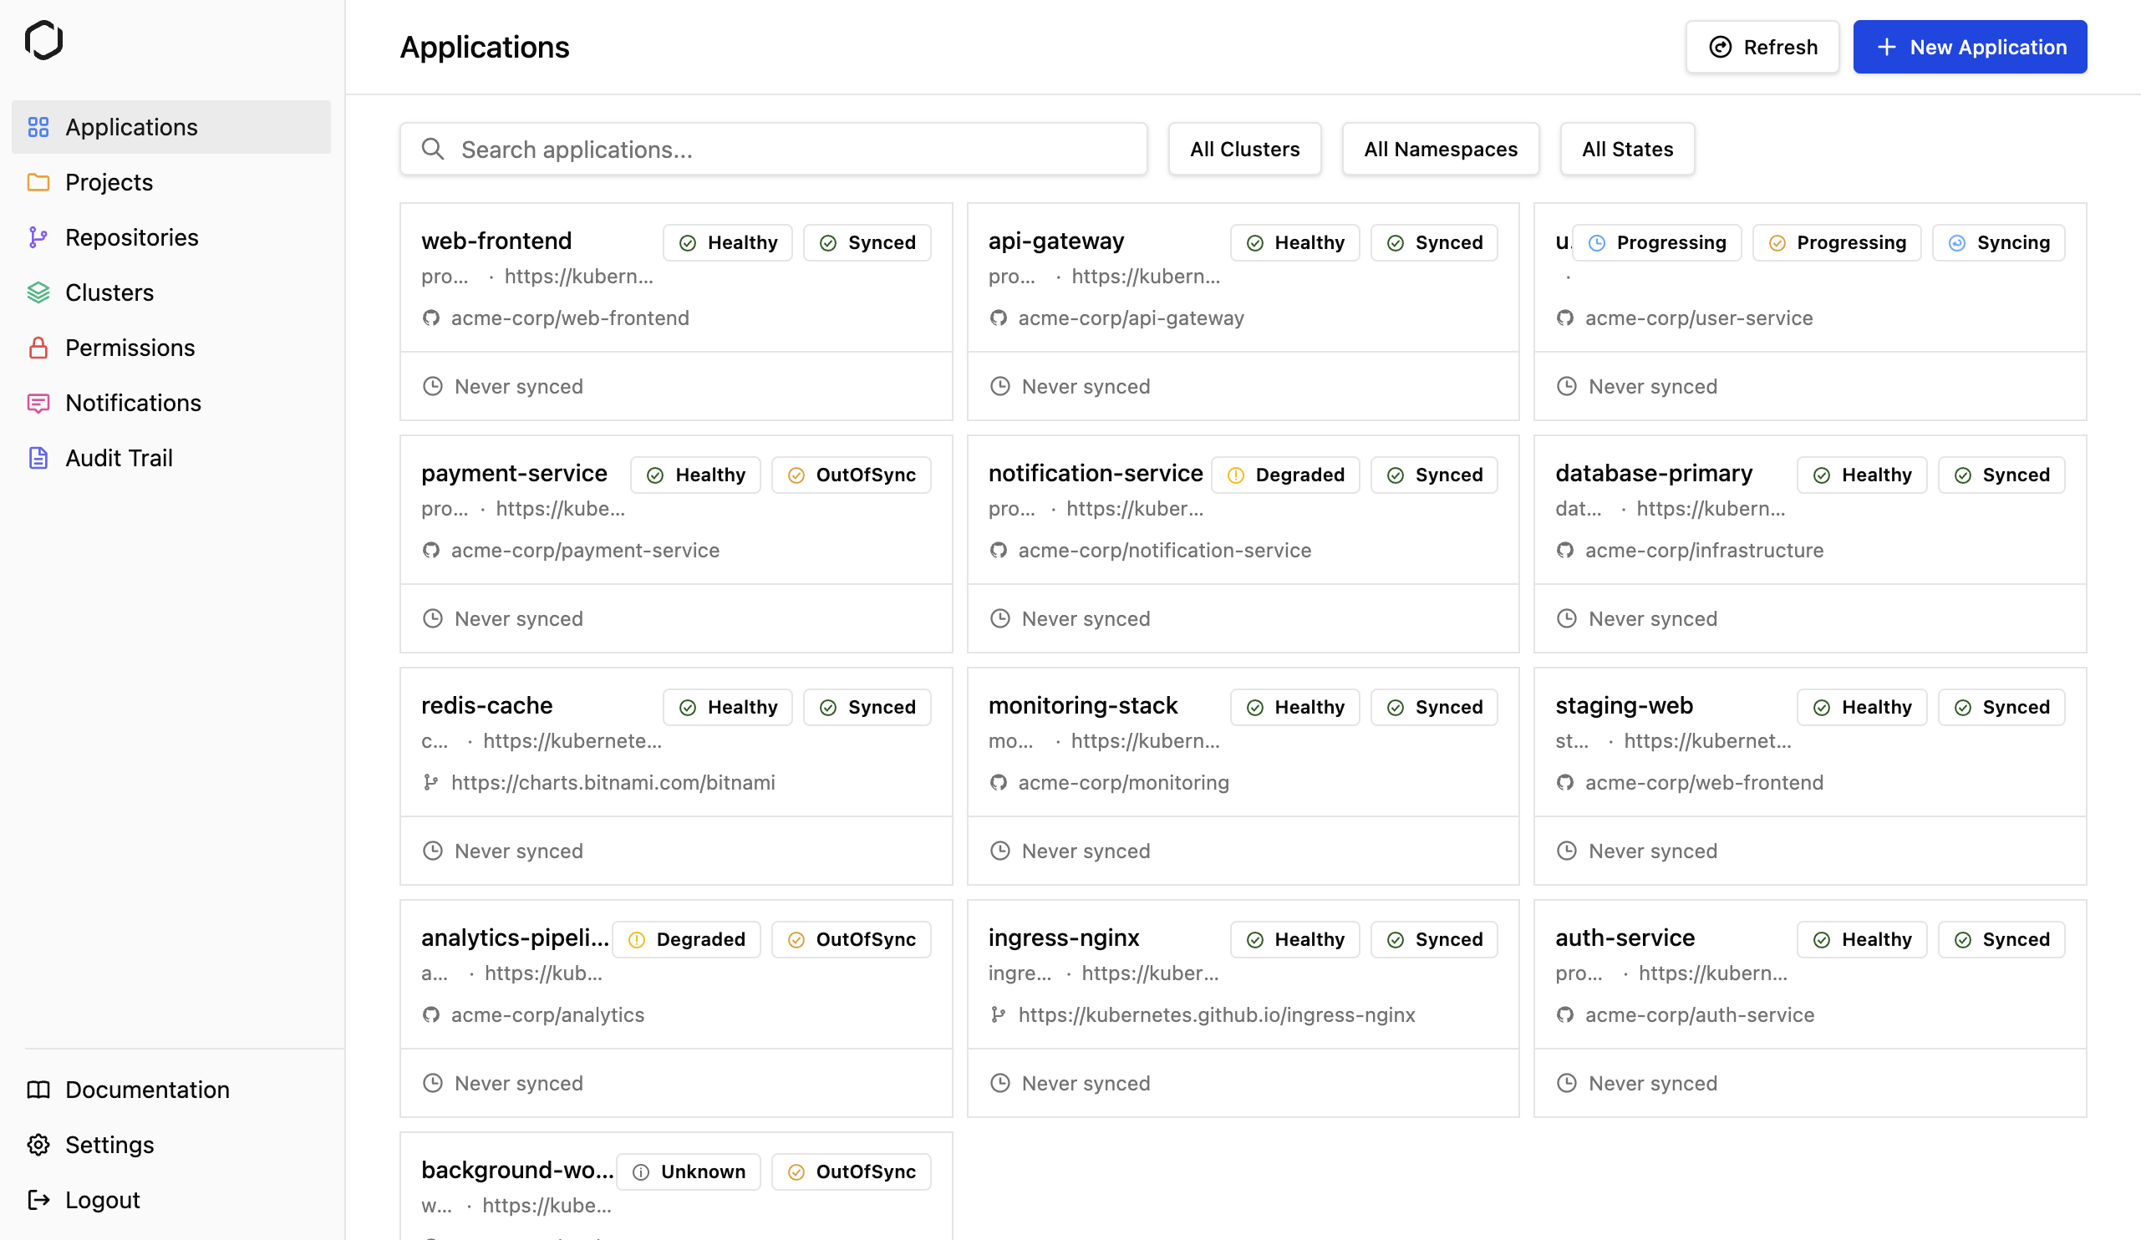Click the Permissions lock icon
This screenshot has width=2141, height=1240.
click(38, 348)
